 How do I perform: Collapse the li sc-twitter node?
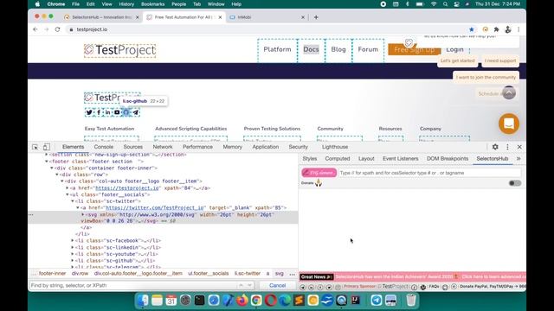click(73, 201)
